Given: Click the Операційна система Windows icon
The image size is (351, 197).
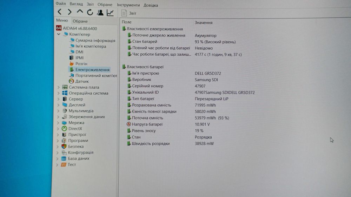Looking at the screenshot, I should tap(65, 93).
